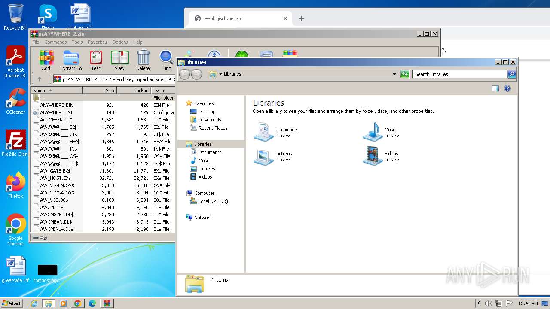Select Recent Places in navigation pane
Image resolution: width=550 pixels, height=309 pixels.
213,128
